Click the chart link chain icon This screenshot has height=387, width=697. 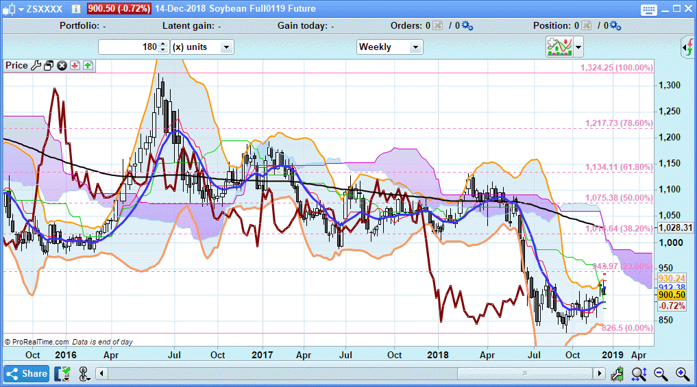tap(84, 374)
